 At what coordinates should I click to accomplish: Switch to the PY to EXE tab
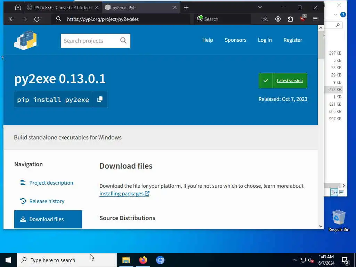pyautogui.click(x=63, y=8)
